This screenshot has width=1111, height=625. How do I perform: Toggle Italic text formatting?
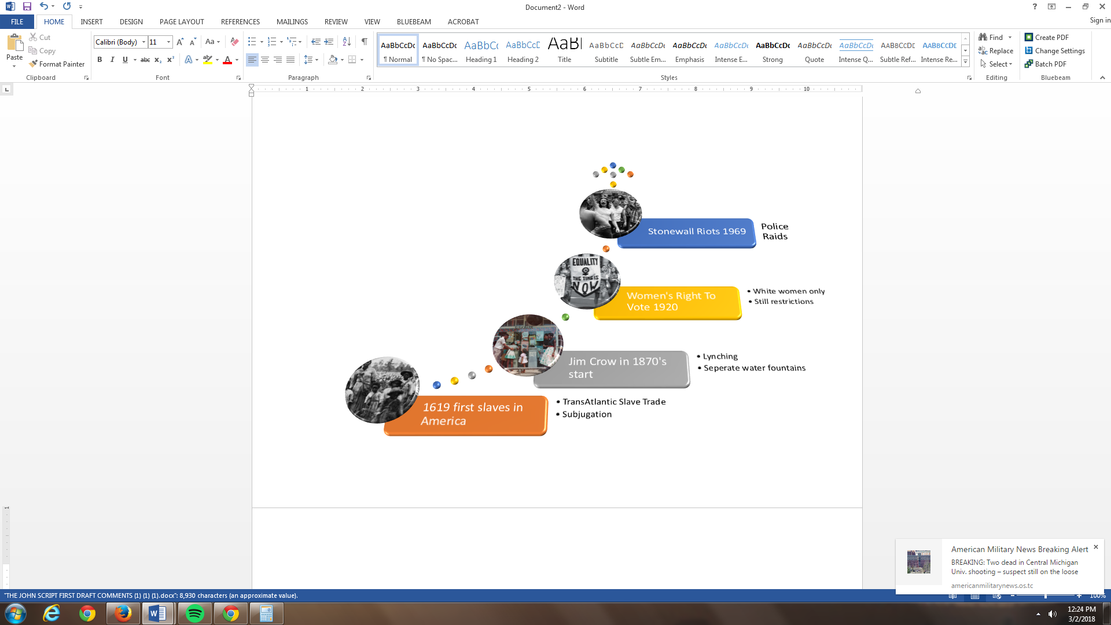112,60
